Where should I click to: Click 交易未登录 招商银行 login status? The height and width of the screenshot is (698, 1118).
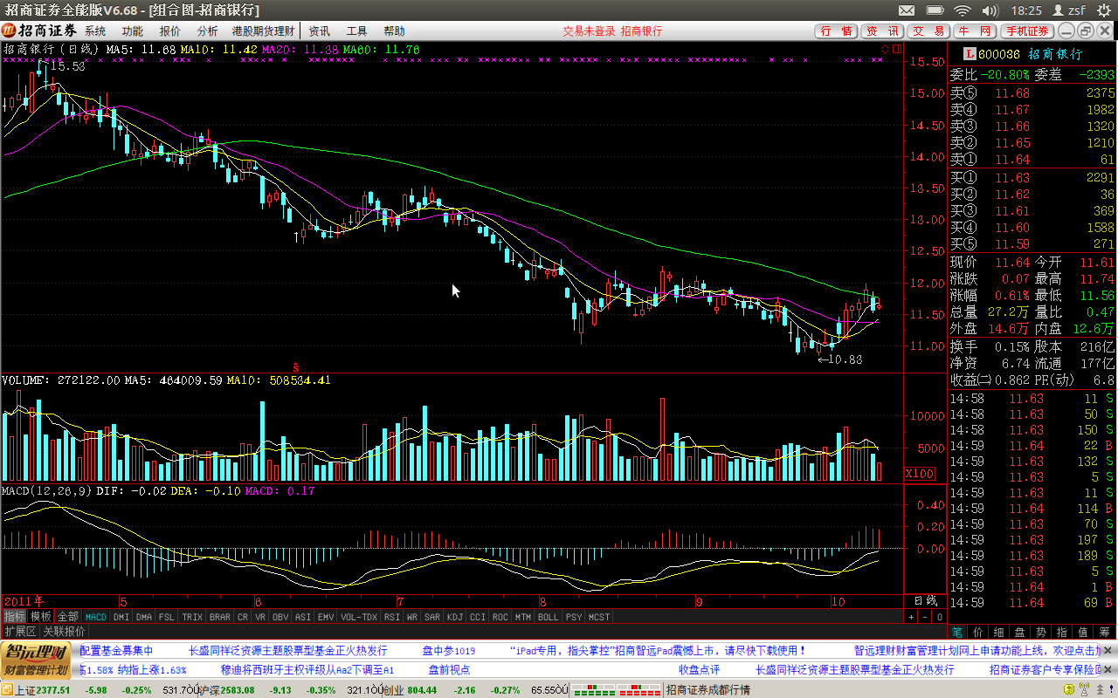[x=612, y=31]
